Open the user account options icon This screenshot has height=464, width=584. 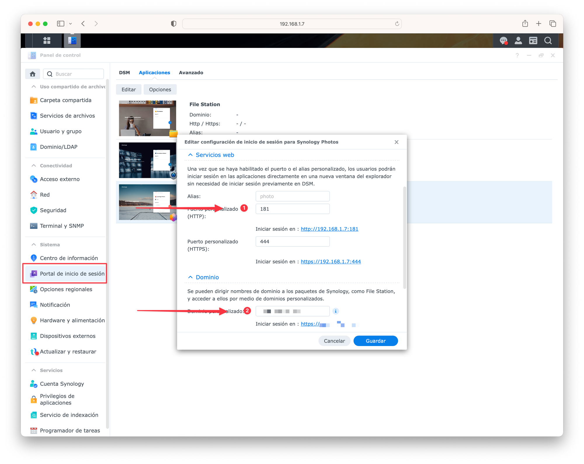(x=518, y=41)
